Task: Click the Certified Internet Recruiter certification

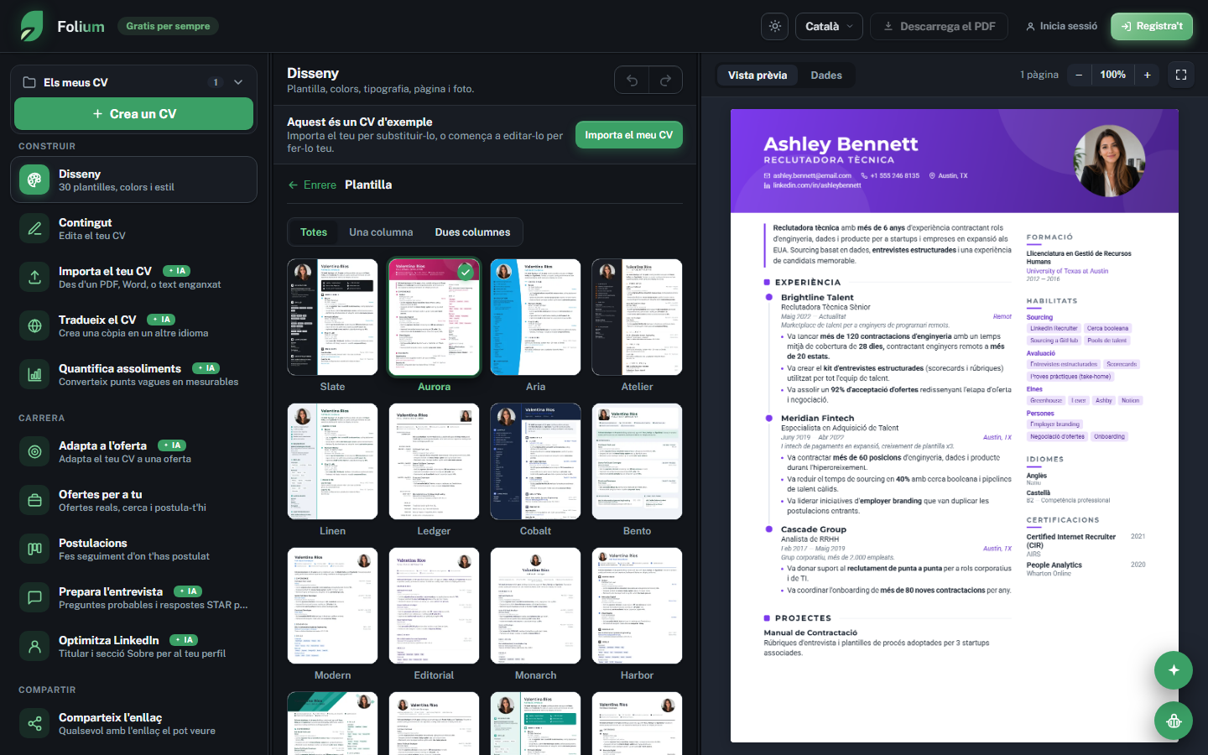Action: (1071, 541)
